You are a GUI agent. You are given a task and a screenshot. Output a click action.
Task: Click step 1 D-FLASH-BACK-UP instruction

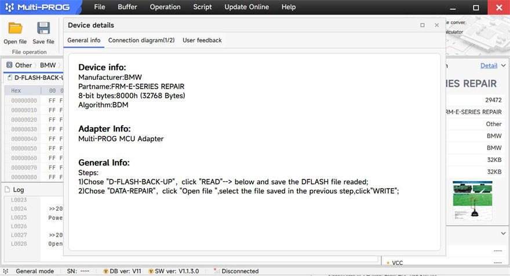coord(223,182)
